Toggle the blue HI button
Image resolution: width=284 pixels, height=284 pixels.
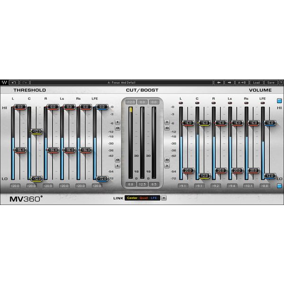point(280,100)
